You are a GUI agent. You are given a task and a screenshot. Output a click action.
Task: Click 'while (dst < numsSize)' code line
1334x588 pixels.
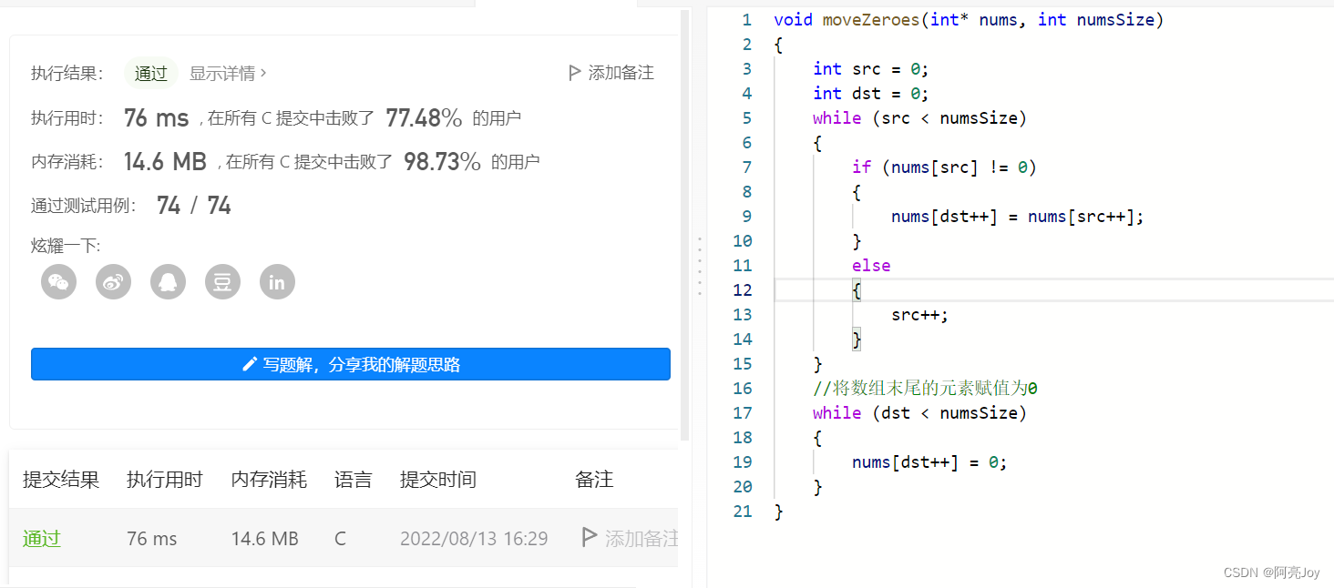pyautogui.click(x=920, y=413)
